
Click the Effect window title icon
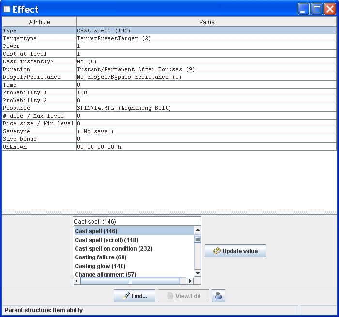7,9
